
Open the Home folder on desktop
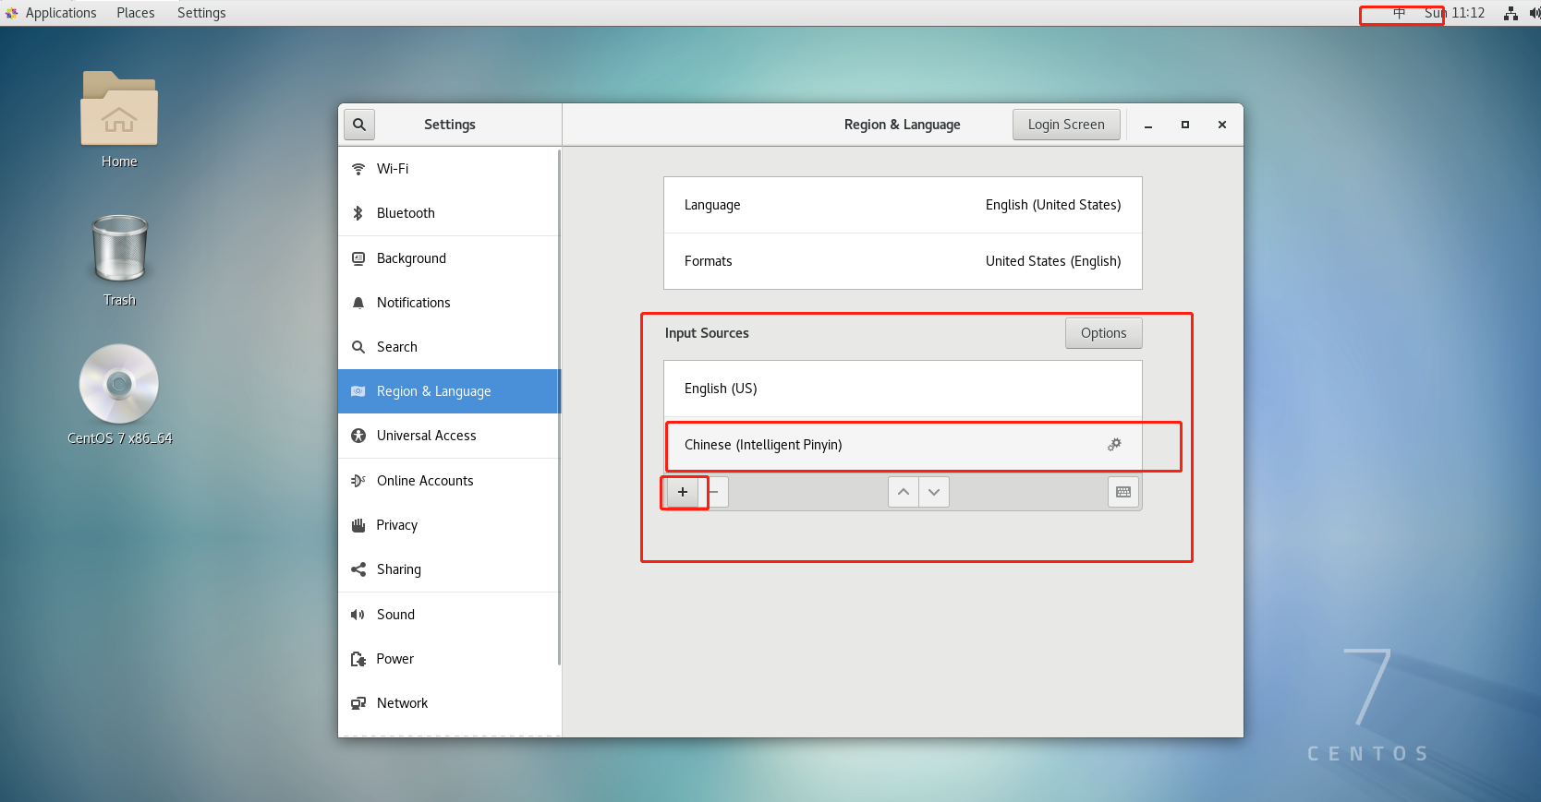[x=119, y=120]
